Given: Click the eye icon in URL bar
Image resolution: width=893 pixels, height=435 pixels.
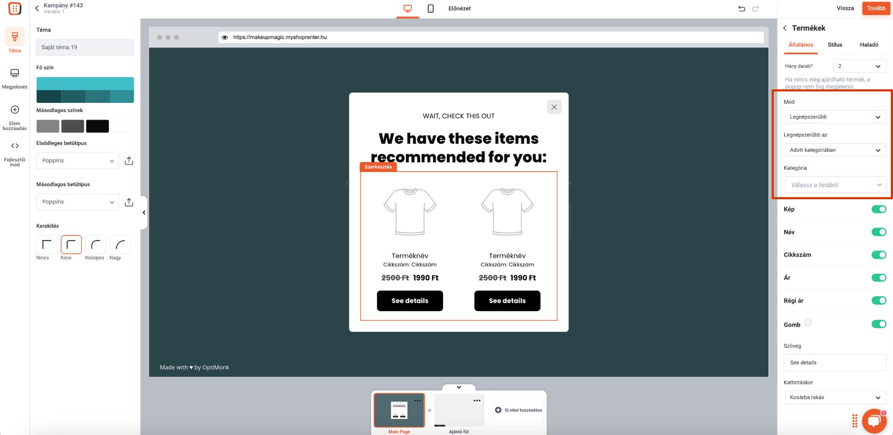Looking at the screenshot, I should pyautogui.click(x=225, y=37).
